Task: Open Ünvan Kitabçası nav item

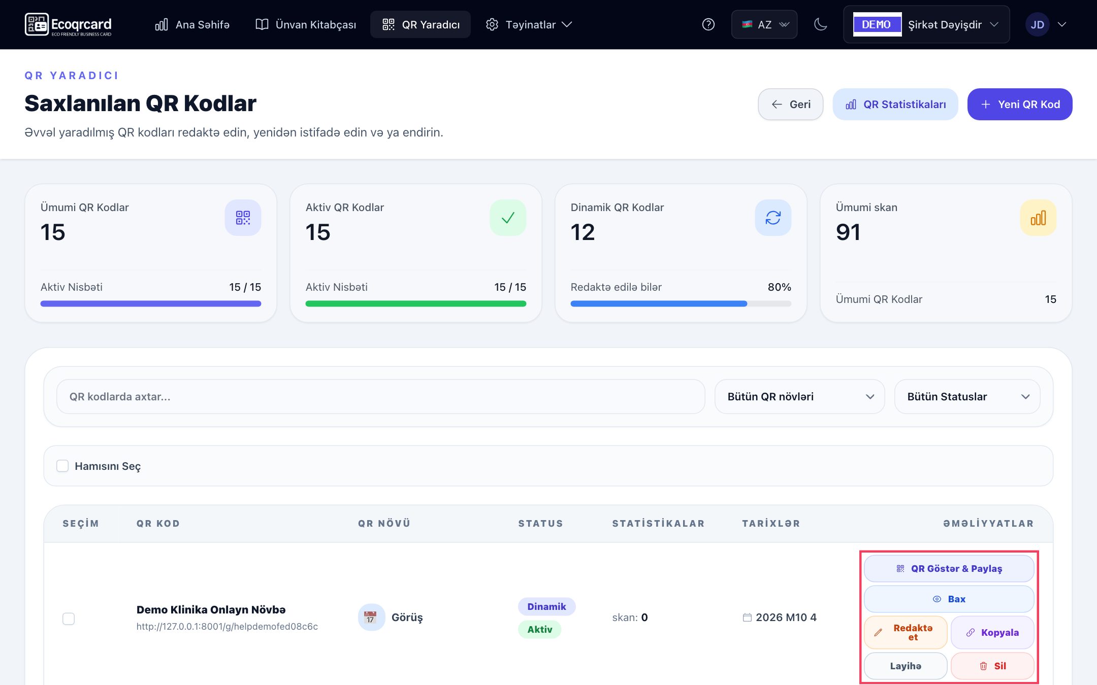Action: point(306,24)
